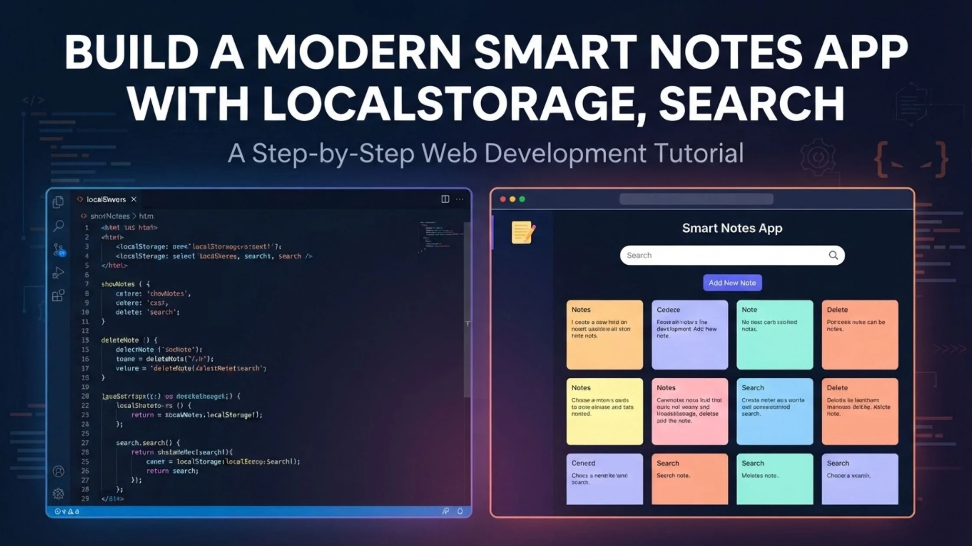
Task: Open the Accounts icon in editor sidebar
Action: point(58,471)
